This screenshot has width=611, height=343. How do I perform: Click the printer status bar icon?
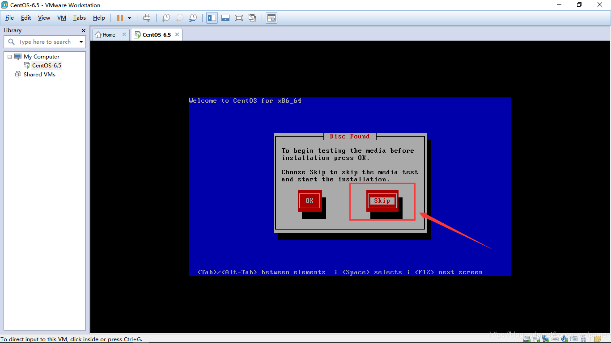(x=555, y=339)
